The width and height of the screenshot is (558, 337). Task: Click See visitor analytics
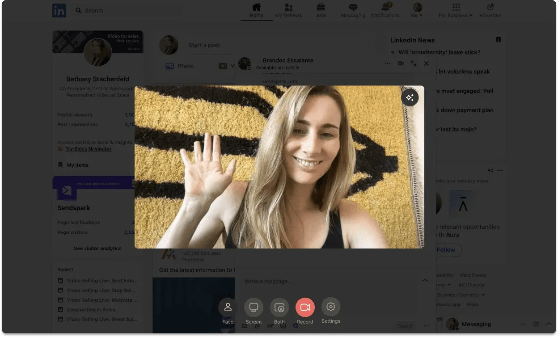pyautogui.click(x=97, y=249)
